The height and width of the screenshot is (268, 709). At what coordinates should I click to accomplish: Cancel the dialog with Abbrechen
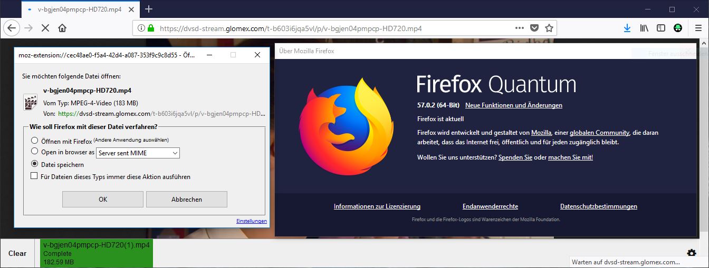187,199
